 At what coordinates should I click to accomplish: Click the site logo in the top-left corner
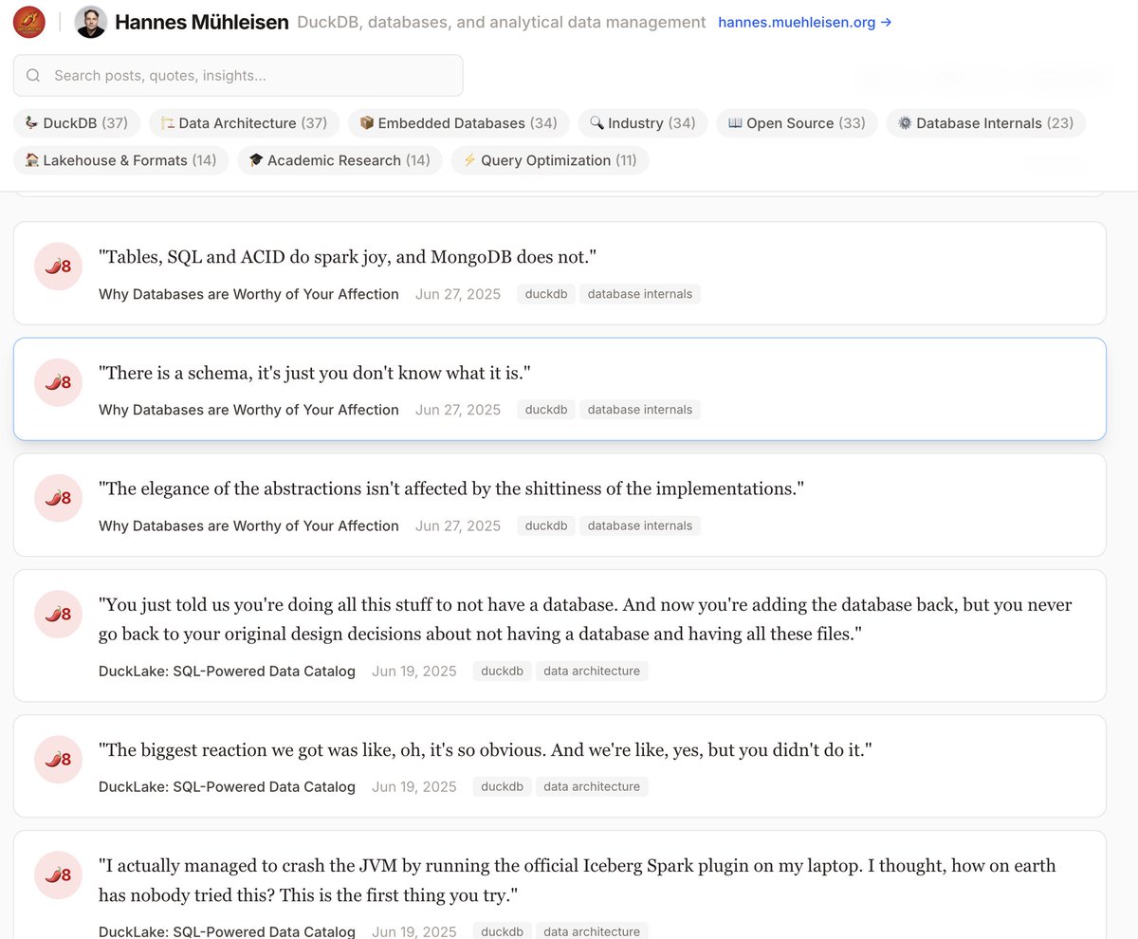28,21
